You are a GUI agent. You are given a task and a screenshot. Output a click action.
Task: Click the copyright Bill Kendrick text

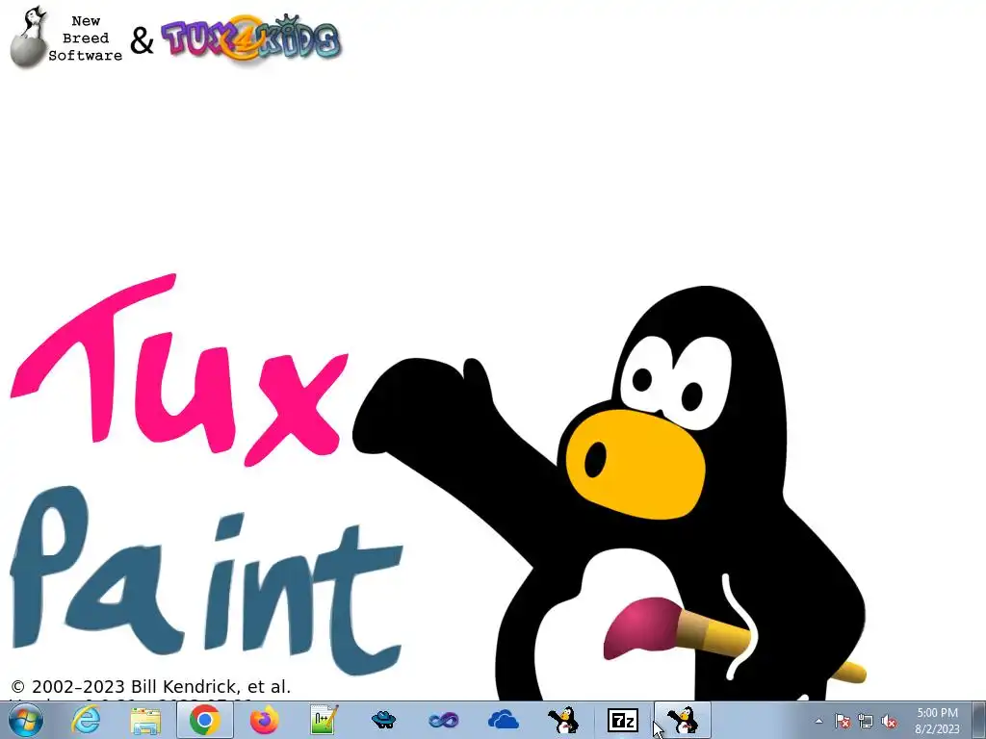point(151,686)
